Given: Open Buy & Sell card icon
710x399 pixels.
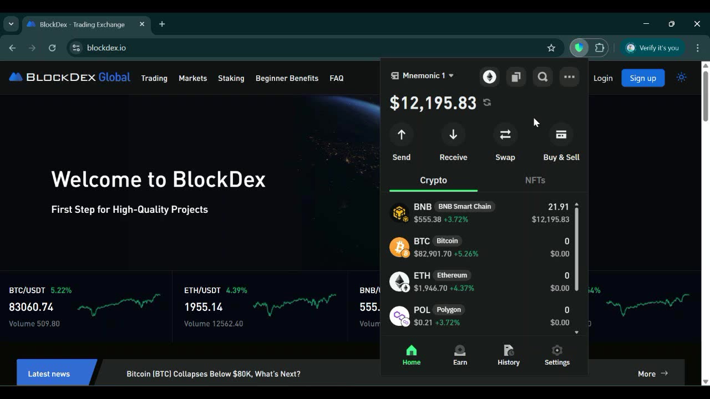Looking at the screenshot, I should coord(561,135).
